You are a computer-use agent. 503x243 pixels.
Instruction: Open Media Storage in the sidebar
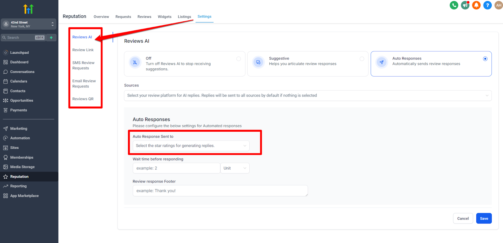tap(22, 167)
